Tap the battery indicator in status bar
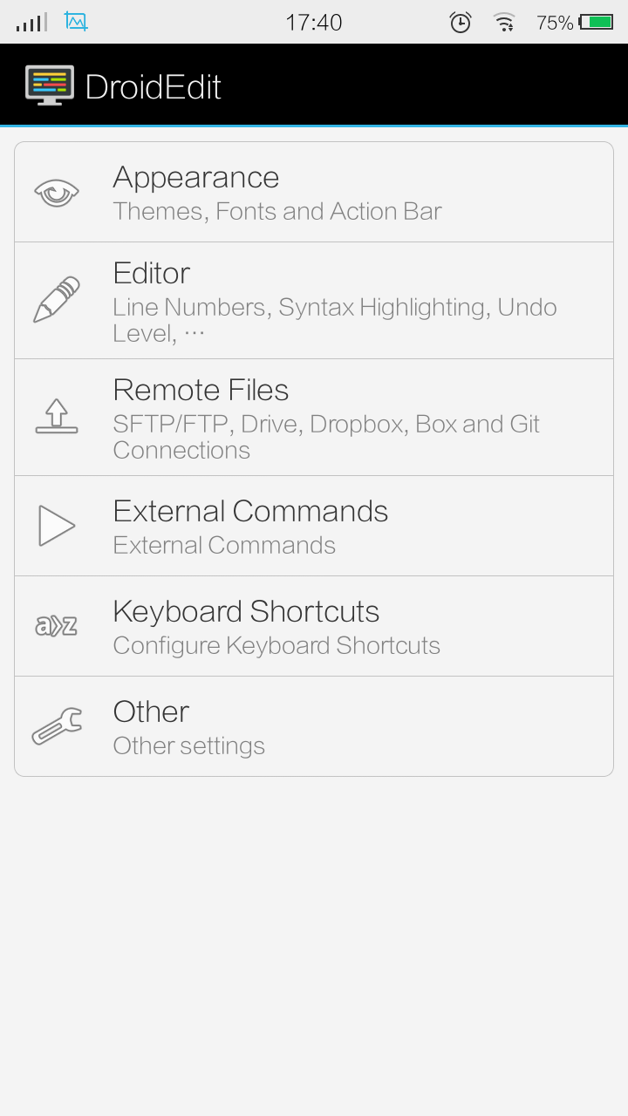The width and height of the screenshot is (628, 1116). pos(597,23)
